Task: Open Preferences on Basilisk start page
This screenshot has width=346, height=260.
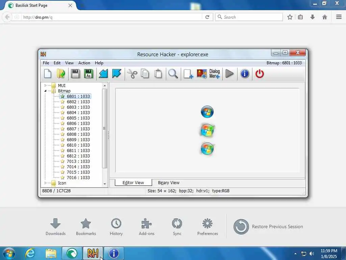Action: click(x=207, y=227)
